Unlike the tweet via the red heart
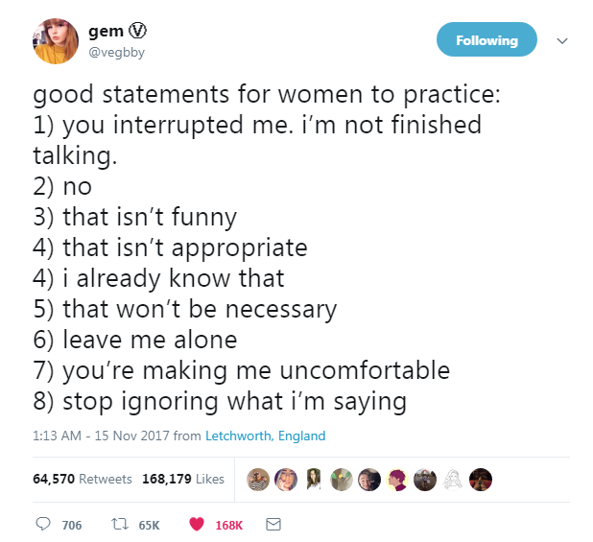 click(x=196, y=525)
